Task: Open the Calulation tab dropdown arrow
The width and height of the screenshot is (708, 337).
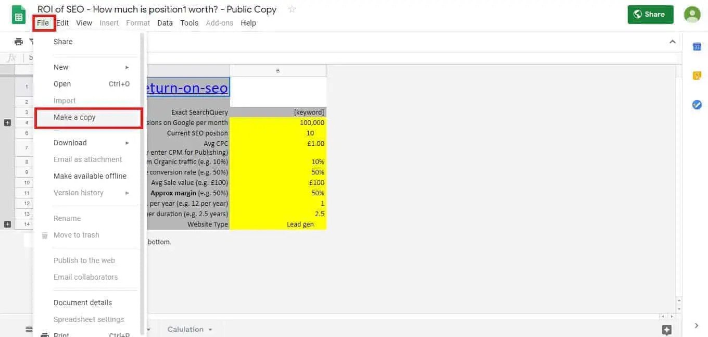Action: pos(210,330)
